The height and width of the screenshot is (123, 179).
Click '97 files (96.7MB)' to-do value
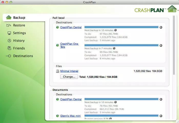point(109,34)
